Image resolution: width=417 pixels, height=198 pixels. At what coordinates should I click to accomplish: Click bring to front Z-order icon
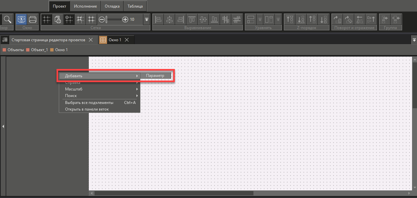290,19
